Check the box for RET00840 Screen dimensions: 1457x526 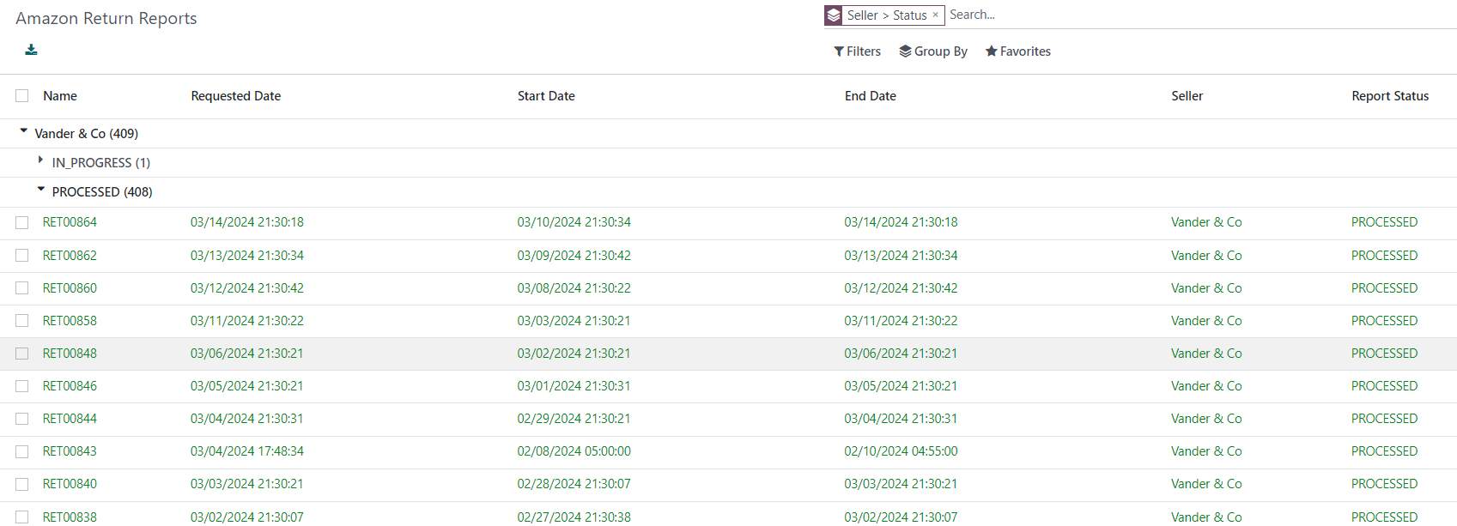coord(22,484)
